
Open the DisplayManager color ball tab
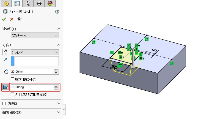click(50, 3)
